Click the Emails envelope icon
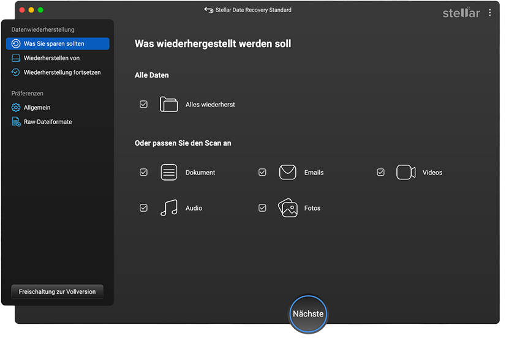 (287, 173)
